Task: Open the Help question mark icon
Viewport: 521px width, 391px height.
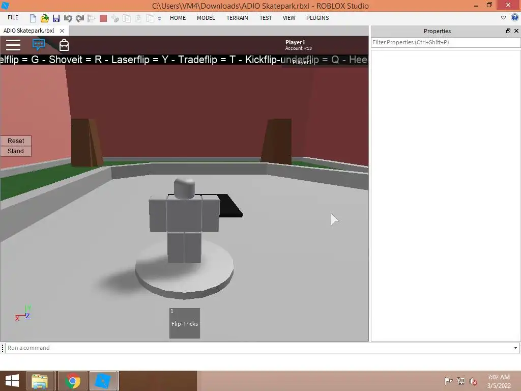Action: click(x=515, y=18)
